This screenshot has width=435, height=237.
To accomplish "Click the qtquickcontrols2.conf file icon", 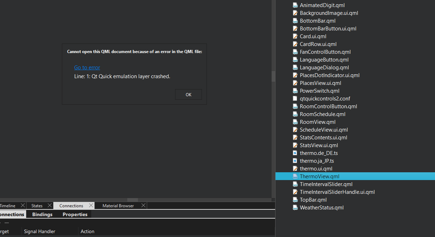I will point(295,99).
